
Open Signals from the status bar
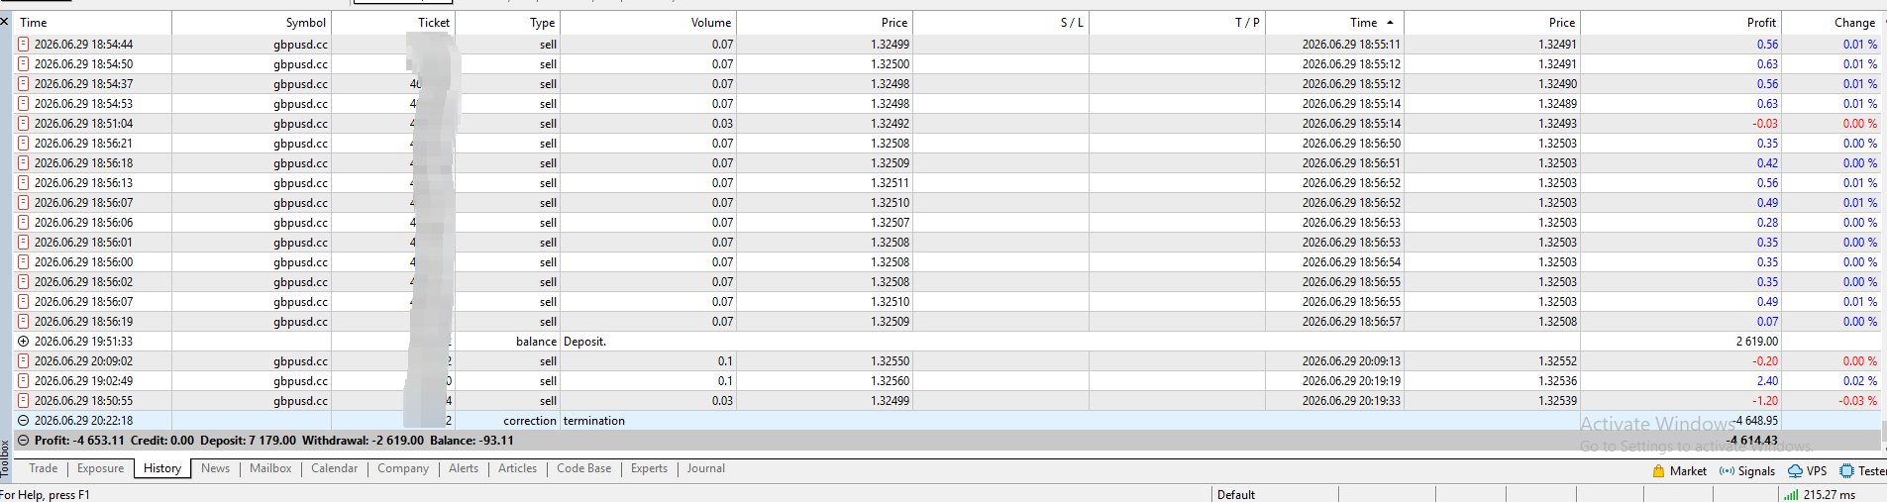pos(1747,471)
